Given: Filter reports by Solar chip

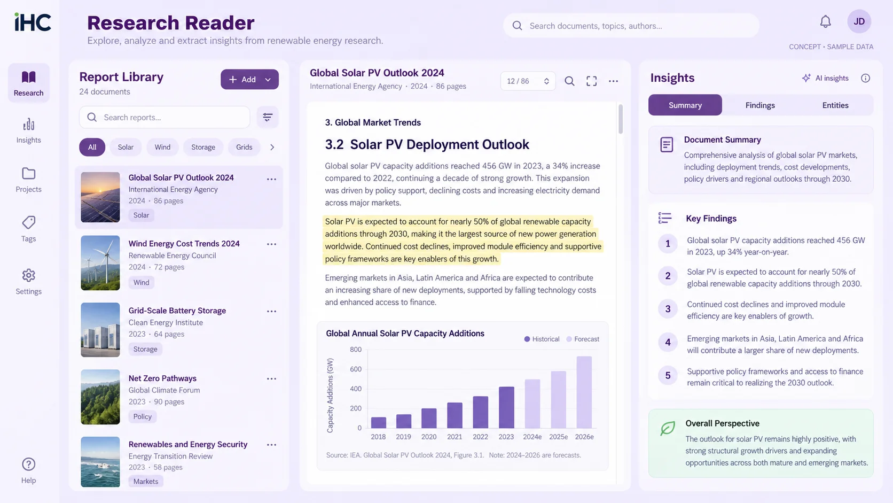Looking at the screenshot, I should tap(126, 147).
